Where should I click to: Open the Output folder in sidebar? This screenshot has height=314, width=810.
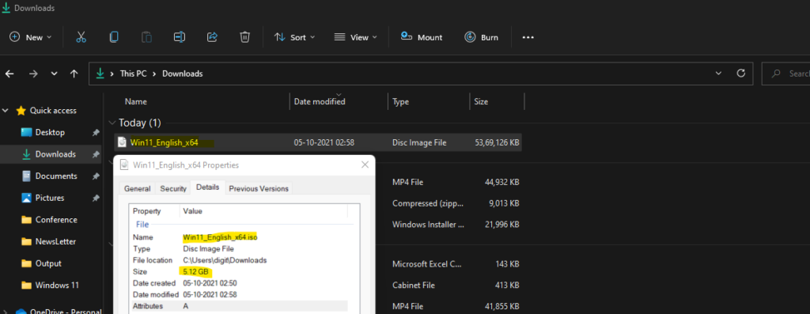coord(48,263)
